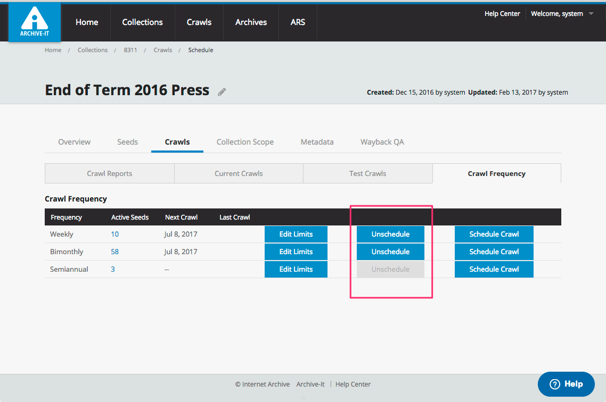Unschedule the Weekly crawl
This screenshot has height=402, width=606.
[x=390, y=234]
